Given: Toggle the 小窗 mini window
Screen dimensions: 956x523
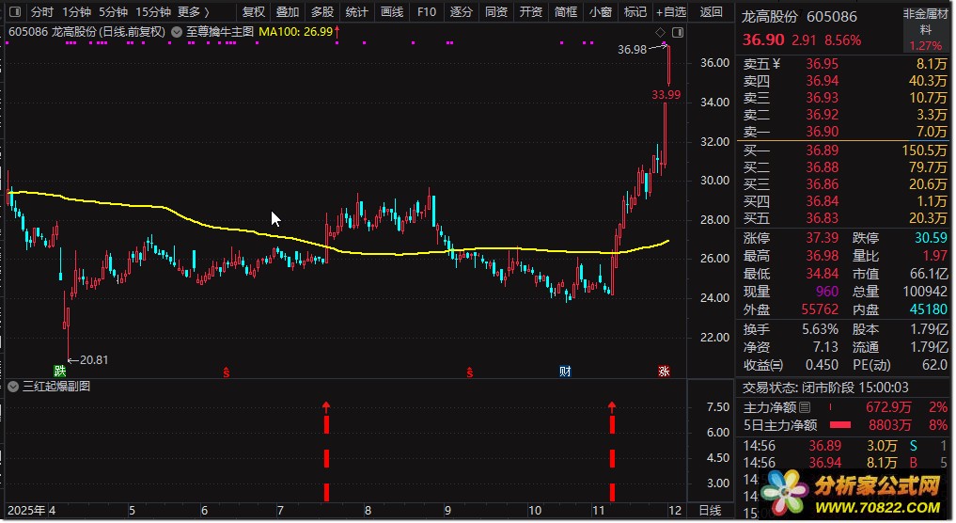Looking at the screenshot, I should (601, 12).
